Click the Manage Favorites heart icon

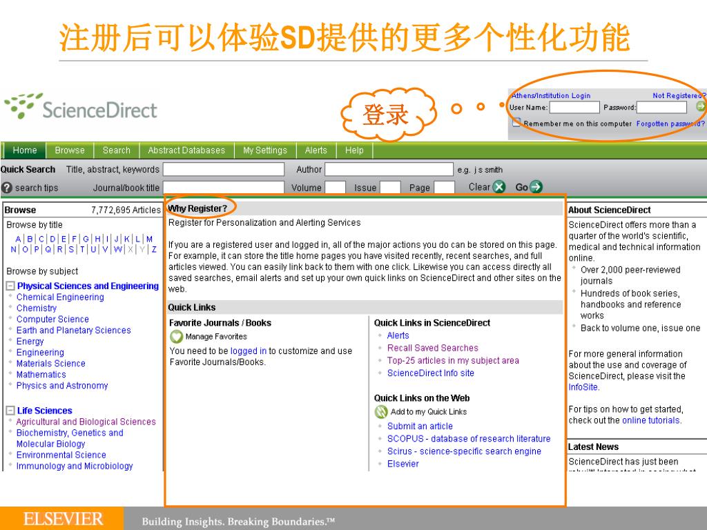click(x=176, y=337)
